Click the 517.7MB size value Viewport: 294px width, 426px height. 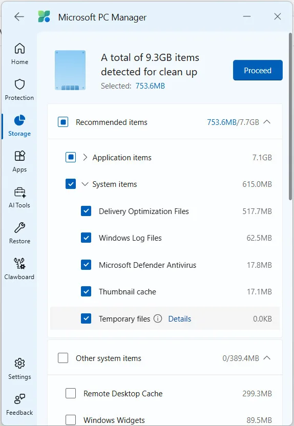click(x=257, y=211)
